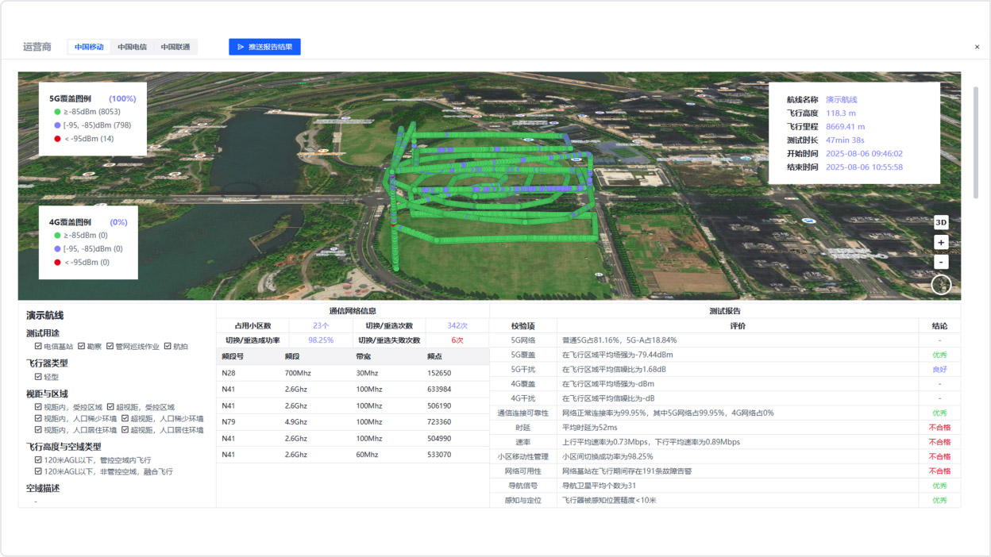Click the 推送报告结果 button
The height and width of the screenshot is (557, 991).
pos(270,47)
